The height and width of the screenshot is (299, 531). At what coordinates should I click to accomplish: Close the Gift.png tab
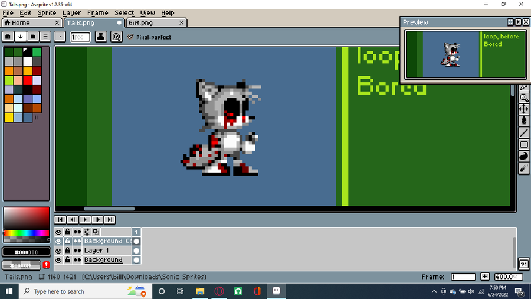pos(182,22)
